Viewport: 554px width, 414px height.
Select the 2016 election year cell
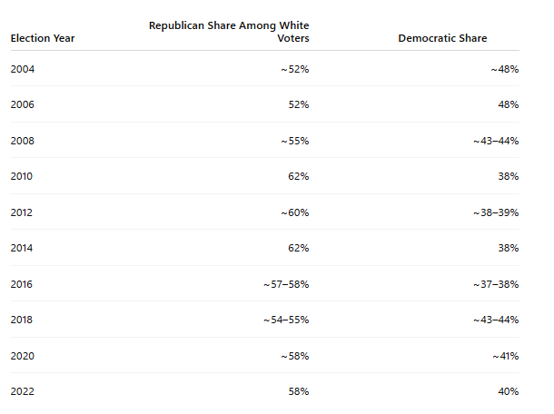[x=22, y=284]
